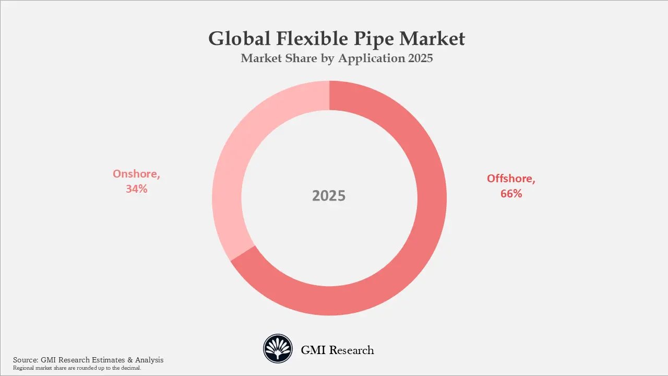Toggle the Onshore, 34% data label
Screen dimensions: 668x376
tap(137, 181)
